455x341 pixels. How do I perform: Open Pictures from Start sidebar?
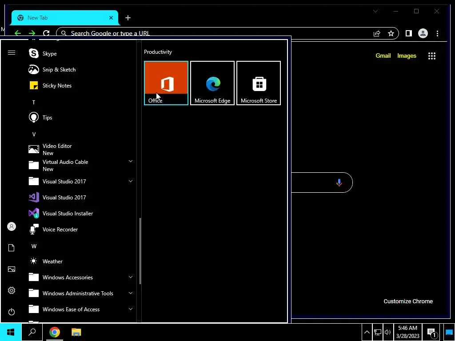pos(11,269)
